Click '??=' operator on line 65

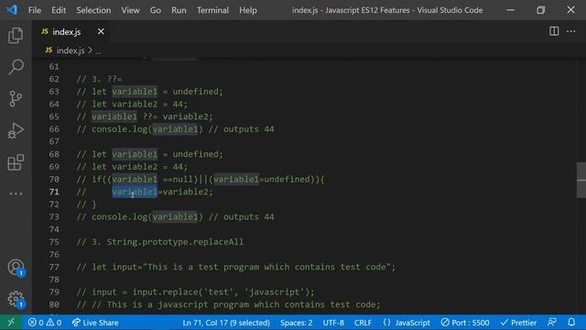pos(150,116)
